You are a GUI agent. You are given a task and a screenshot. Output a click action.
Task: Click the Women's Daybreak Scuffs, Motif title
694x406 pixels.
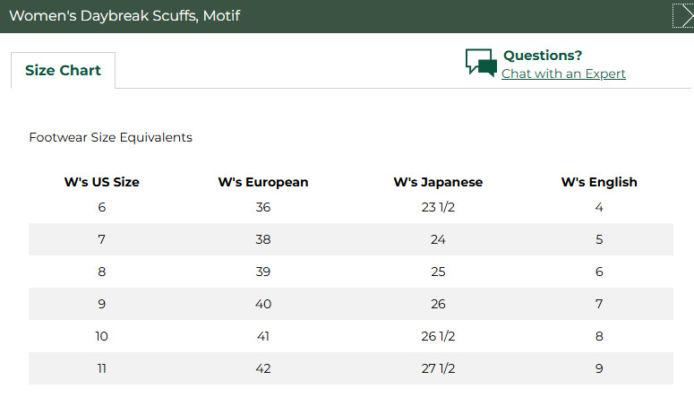point(124,16)
